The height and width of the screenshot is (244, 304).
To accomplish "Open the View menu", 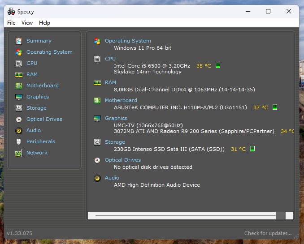I will [x=27, y=23].
